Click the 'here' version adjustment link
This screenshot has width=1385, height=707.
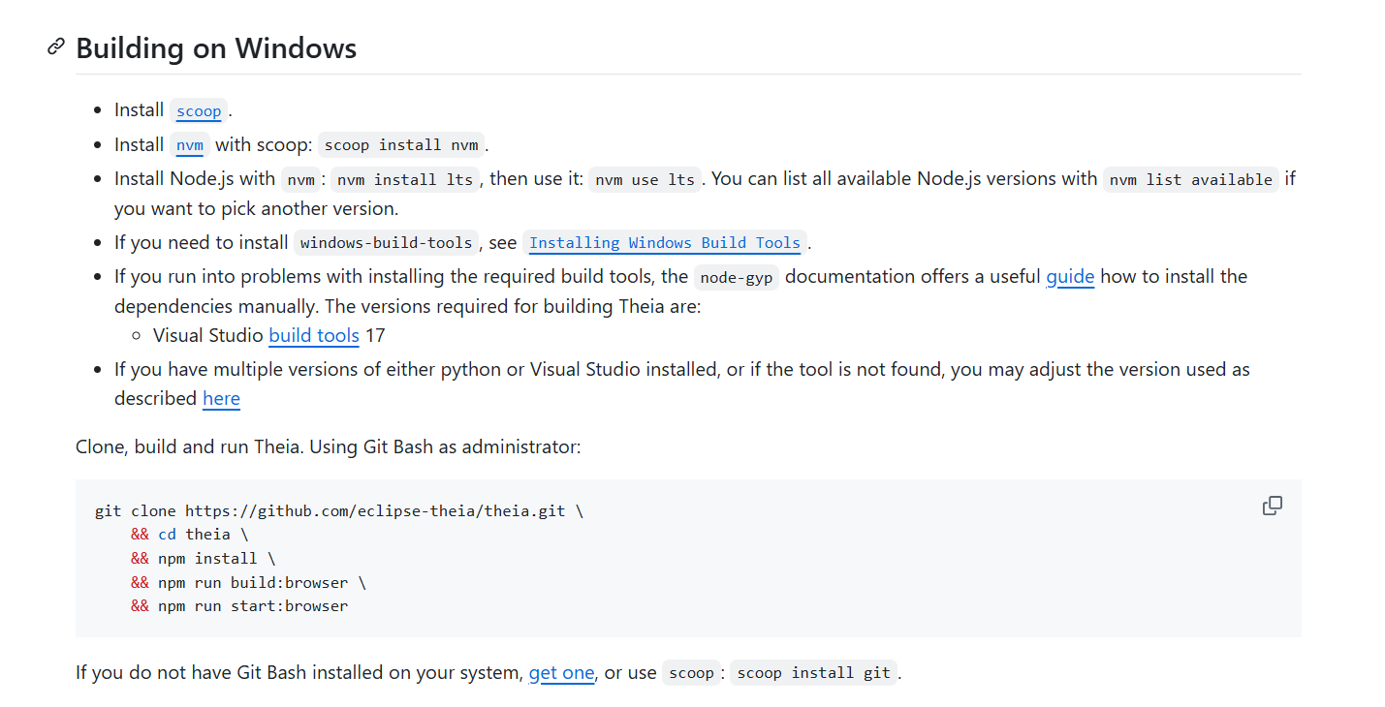(221, 399)
